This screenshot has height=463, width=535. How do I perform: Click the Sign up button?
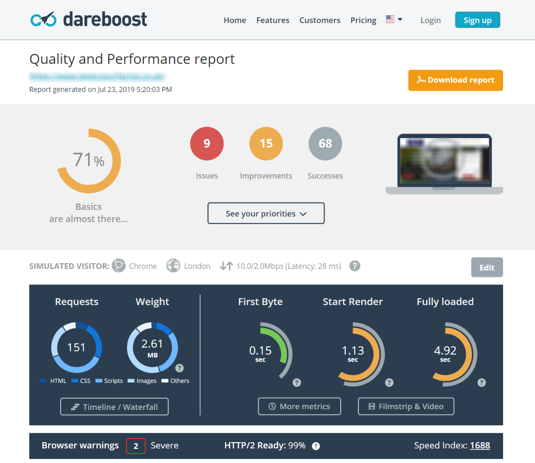click(477, 19)
